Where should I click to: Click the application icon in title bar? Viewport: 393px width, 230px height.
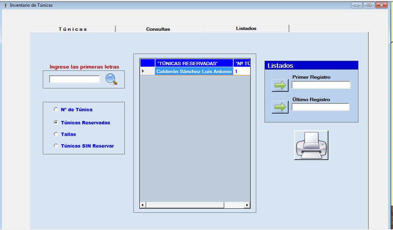5,5
